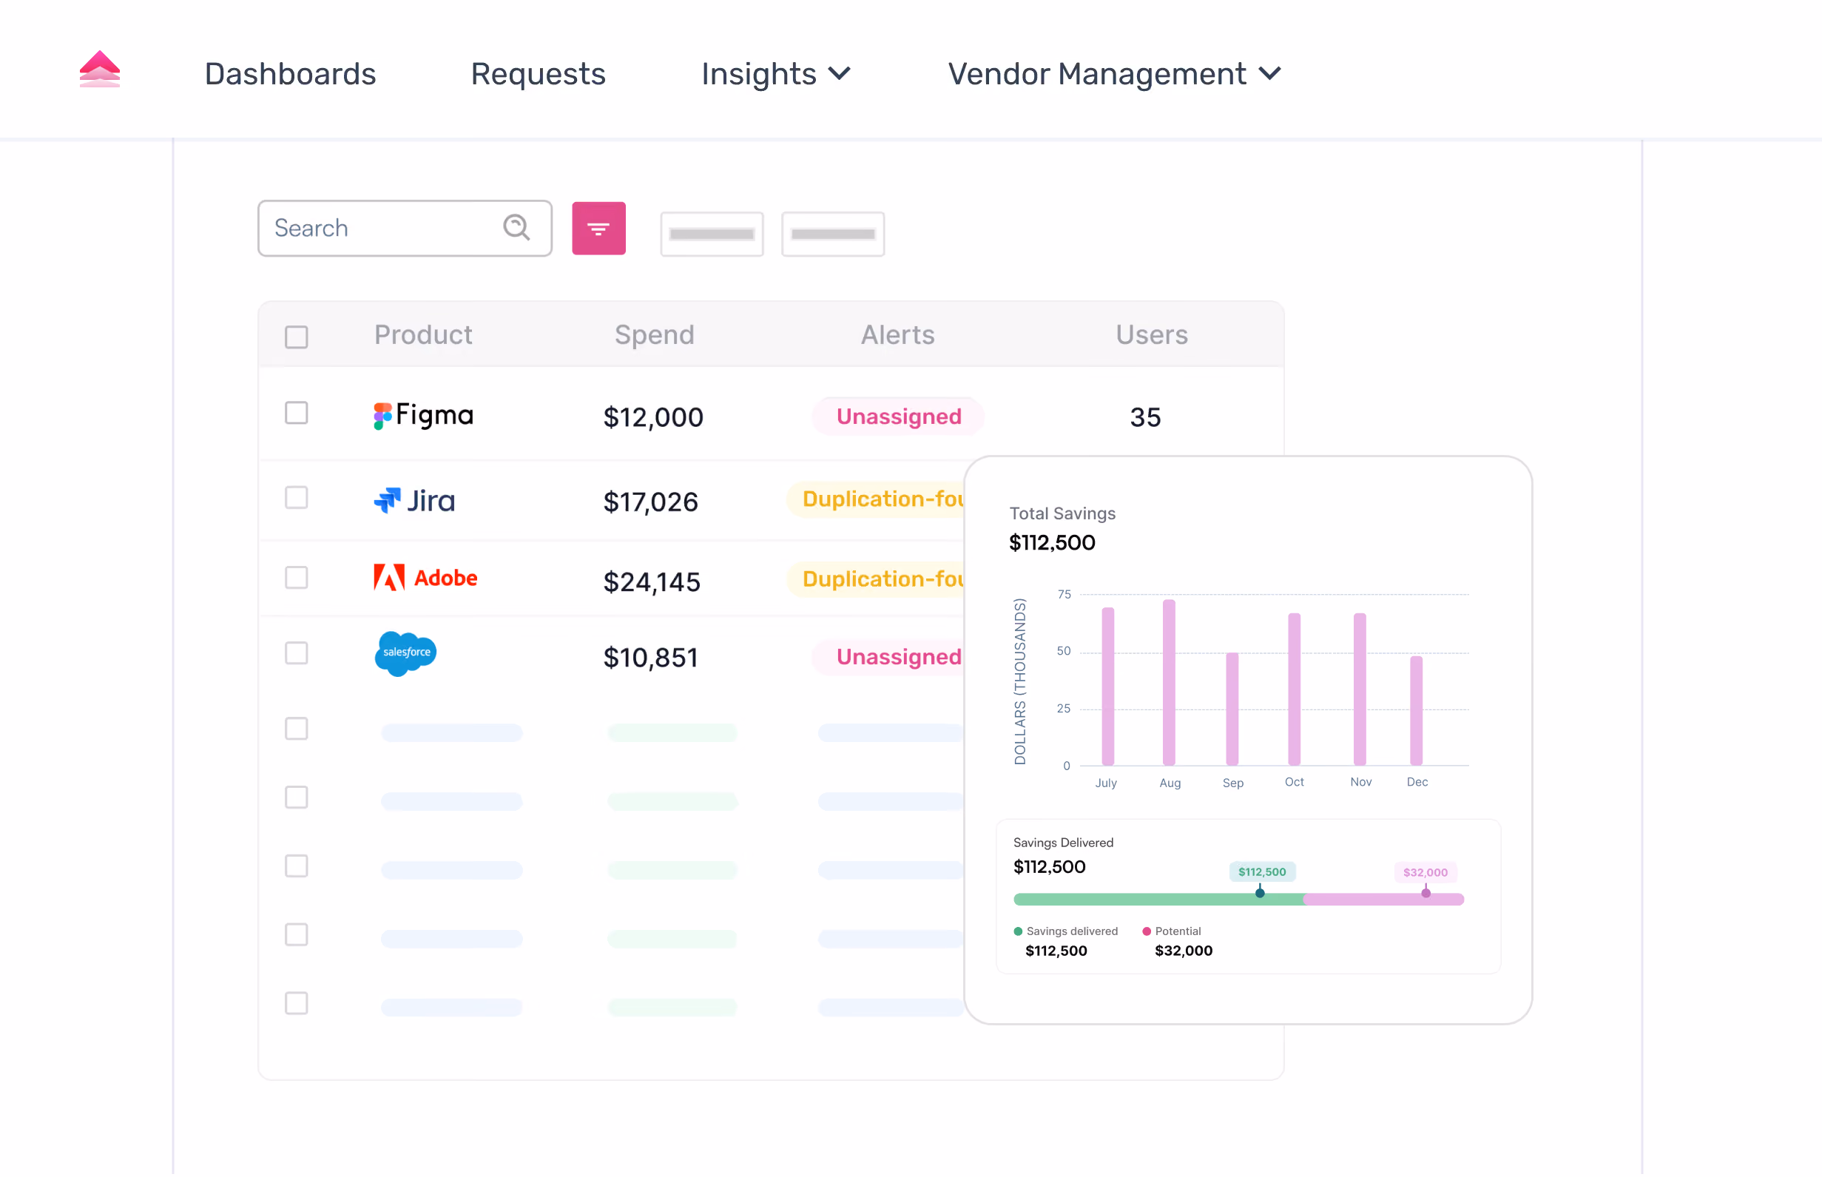
Task: Click the Adobe product logo
Action: 425,578
